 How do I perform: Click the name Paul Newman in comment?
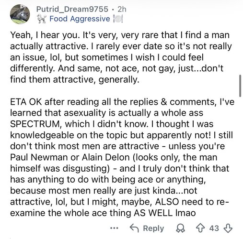39,157
